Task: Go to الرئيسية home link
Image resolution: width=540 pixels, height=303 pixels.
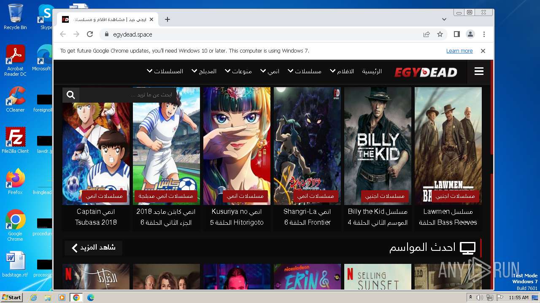Action: (372, 72)
